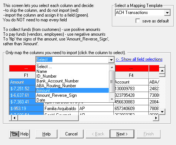
Task: Click the field list scroll up arrow
Action: (x=112, y=67)
